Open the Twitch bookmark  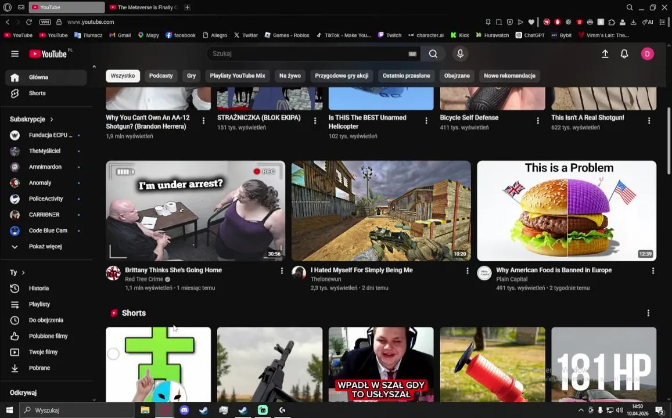tap(390, 35)
